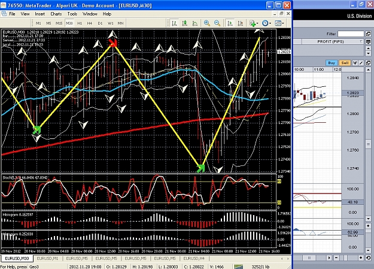
Task: Expand the periodicity dropdown arrow
Action: [x=270, y=23]
